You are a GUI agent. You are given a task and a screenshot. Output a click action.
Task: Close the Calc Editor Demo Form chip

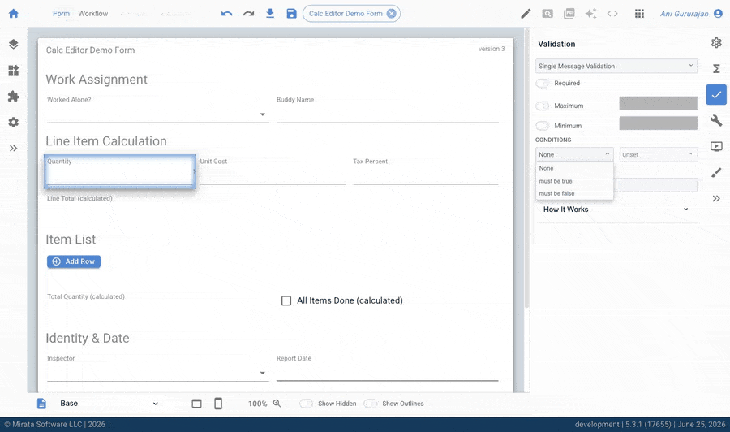click(392, 14)
